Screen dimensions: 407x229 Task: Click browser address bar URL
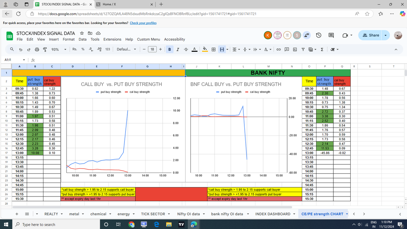point(147,14)
